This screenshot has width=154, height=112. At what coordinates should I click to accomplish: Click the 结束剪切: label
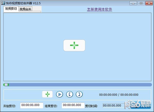(51, 106)
